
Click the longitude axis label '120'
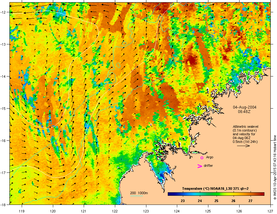click(53, 211)
